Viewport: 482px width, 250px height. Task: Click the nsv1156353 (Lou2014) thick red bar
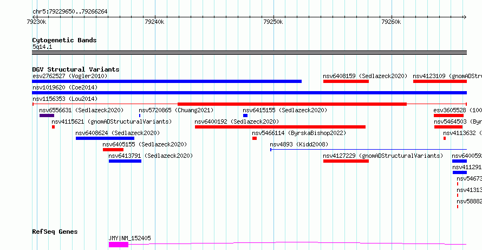point(292,104)
